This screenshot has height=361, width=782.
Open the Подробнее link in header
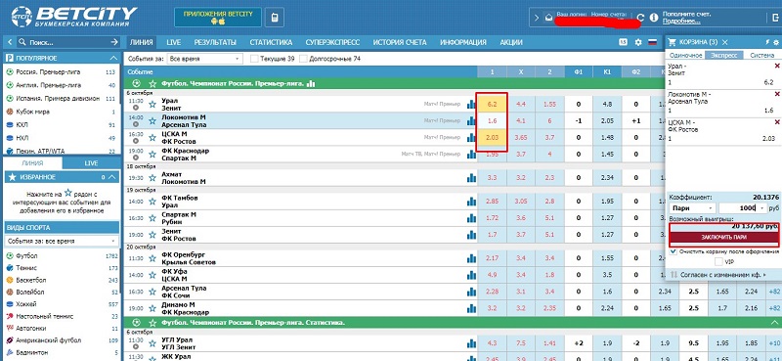tap(681, 22)
